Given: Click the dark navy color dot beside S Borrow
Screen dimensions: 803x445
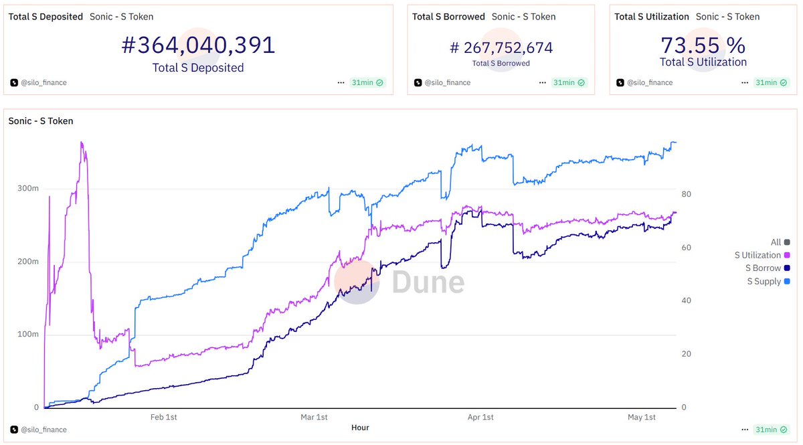Looking at the screenshot, I should pyautogui.click(x=787, y=268).
